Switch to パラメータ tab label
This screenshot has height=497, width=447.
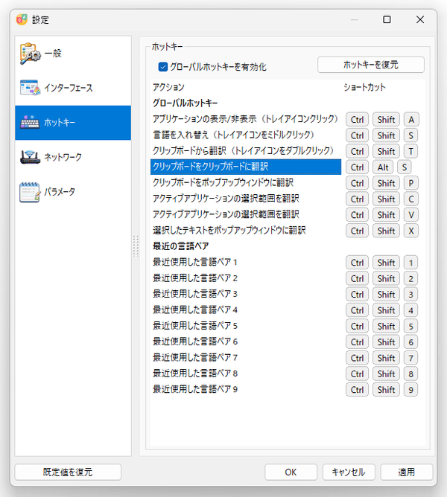[x=60, y=191]
